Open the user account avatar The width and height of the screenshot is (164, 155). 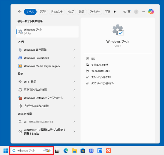tap(136, 12)
